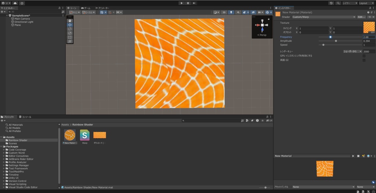This screenshot has height=193, width=376.
Task: Expand the Code Coverage package folder
Action: [4, 150]
